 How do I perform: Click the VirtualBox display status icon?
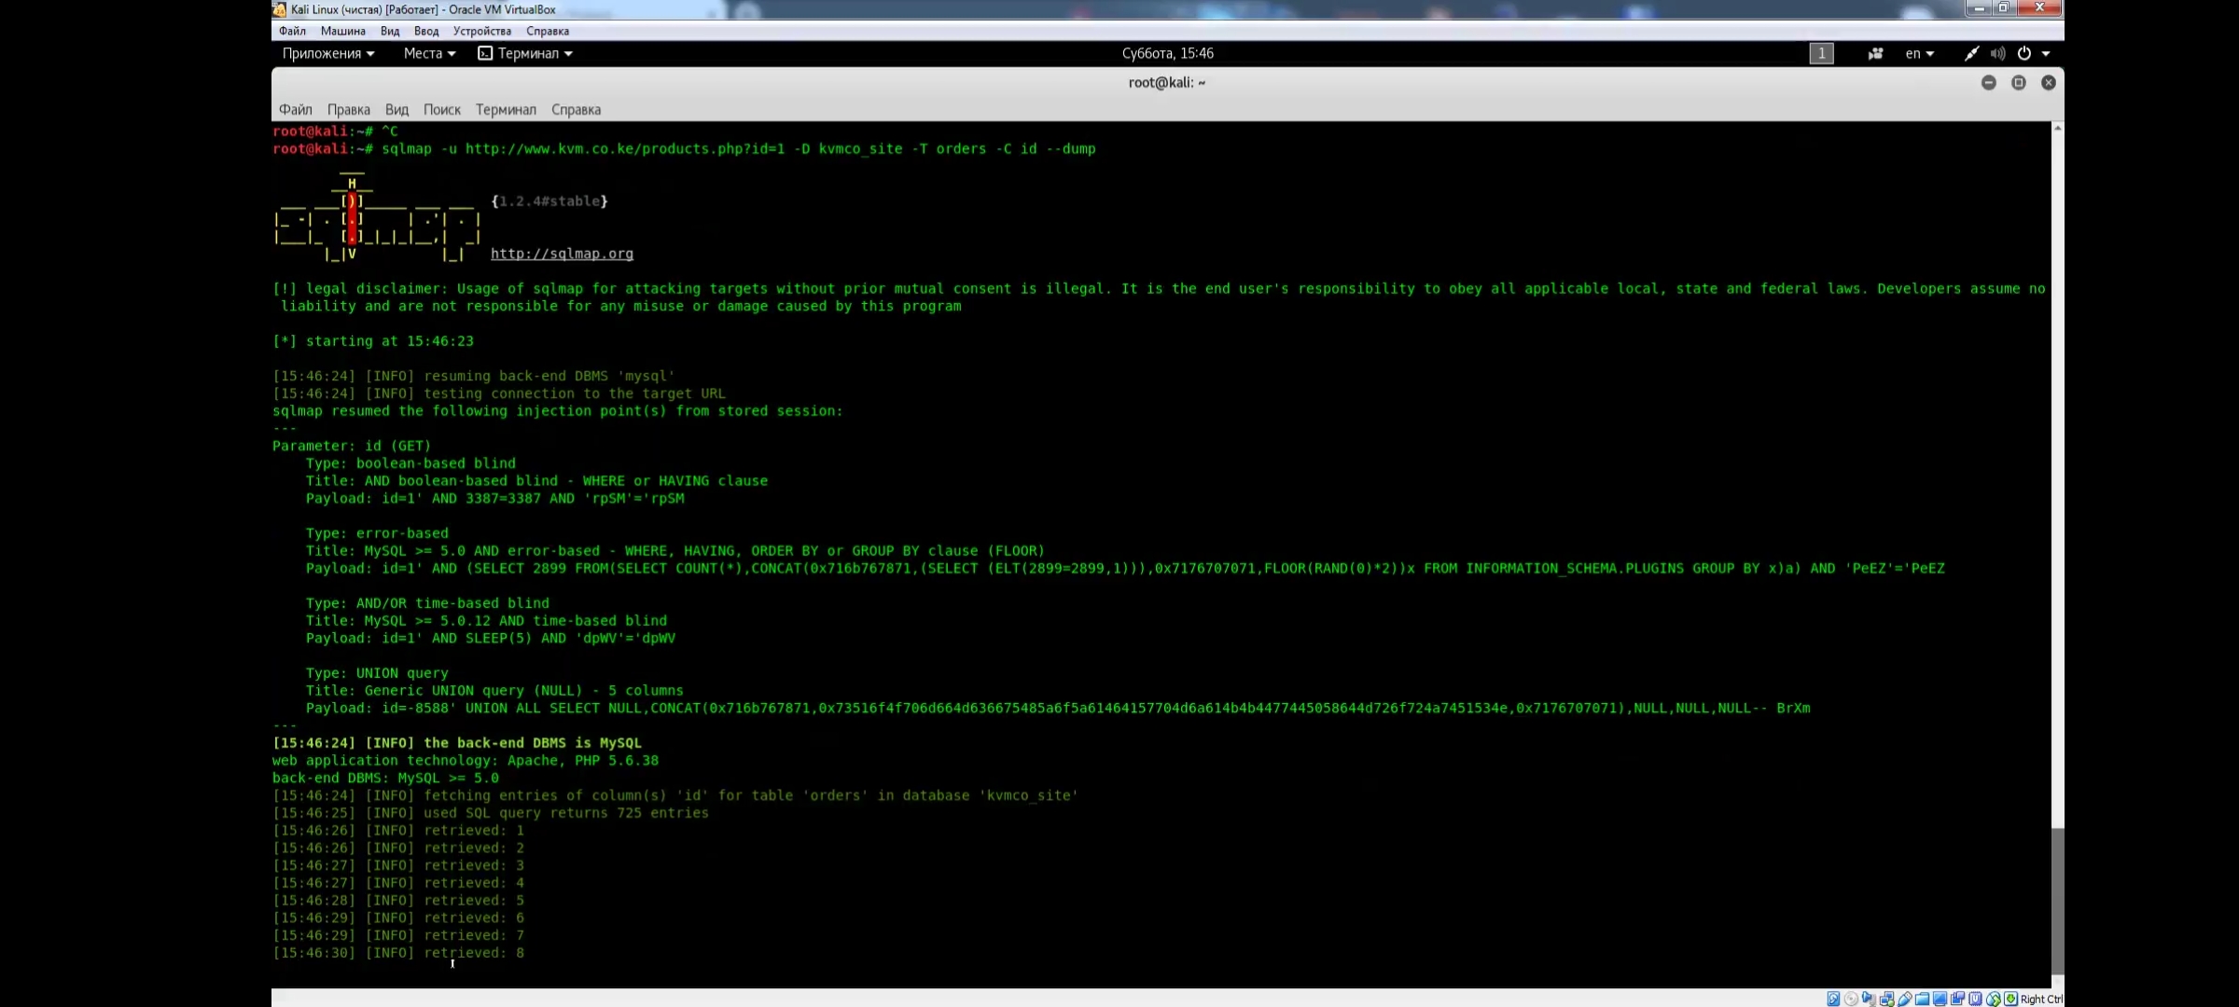[x=1940, y=999]
